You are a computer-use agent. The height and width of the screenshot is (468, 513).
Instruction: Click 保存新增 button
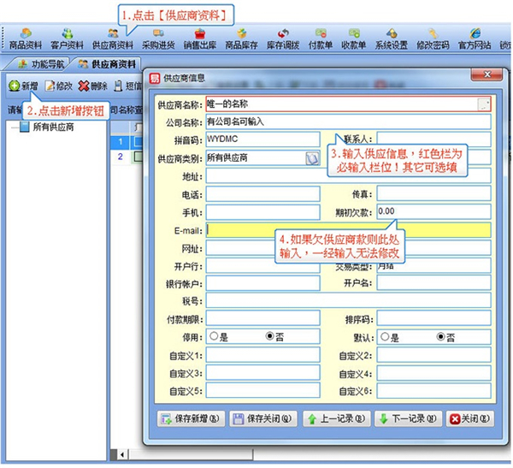point(191,418)
